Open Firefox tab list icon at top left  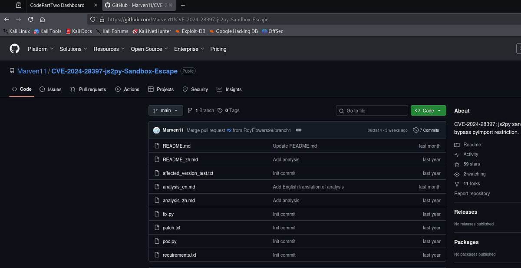click(x=18, y=5)
